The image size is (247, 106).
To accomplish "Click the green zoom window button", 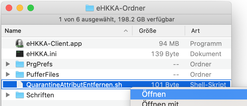I will click(31, 8).
